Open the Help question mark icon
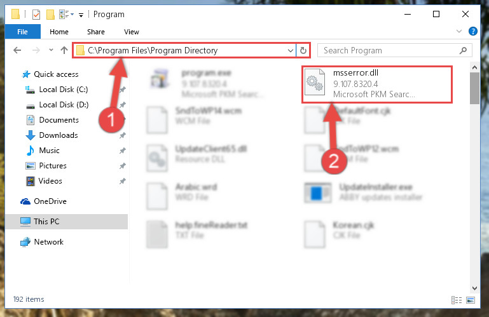Viewport: 489px width, 317px height. [x=472, y=31]
